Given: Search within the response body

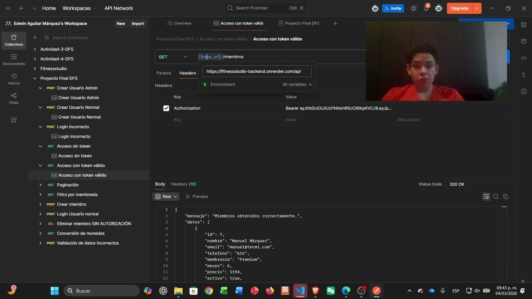Looking at the screenshot, I should click(496, 196).
